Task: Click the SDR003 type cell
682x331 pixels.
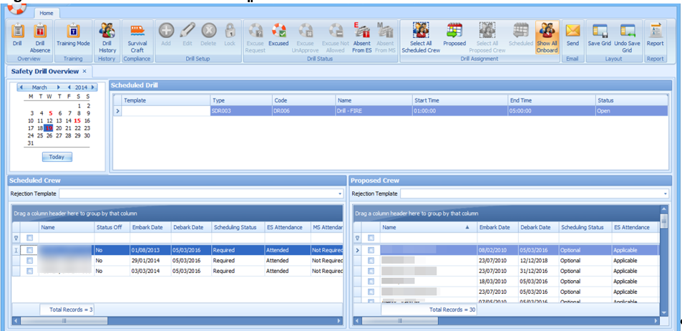Action: coord(241,111)
